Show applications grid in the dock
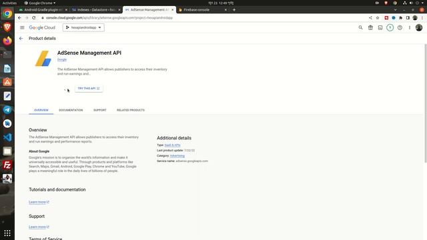This screenshot has width=427, height=240. point(7,233)
